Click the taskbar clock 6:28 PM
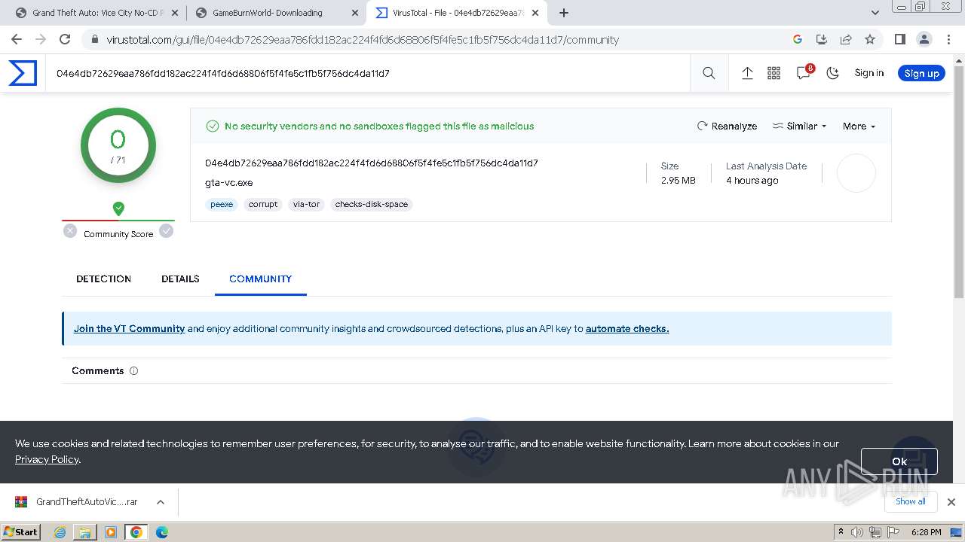Viewport: 965px width, 542px height. (927, 532)
